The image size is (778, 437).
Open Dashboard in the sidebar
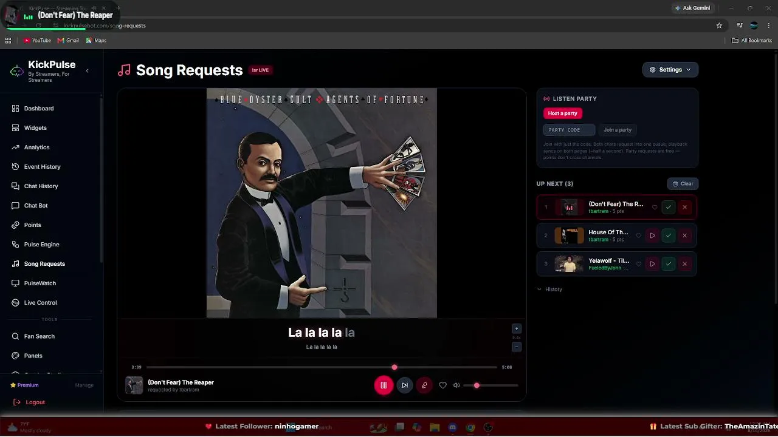pos(39,109)
